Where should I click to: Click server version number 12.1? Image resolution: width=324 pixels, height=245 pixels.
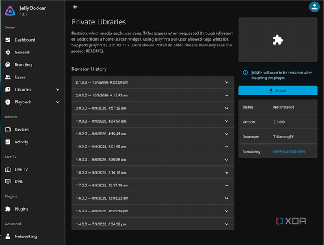(23, 15)
